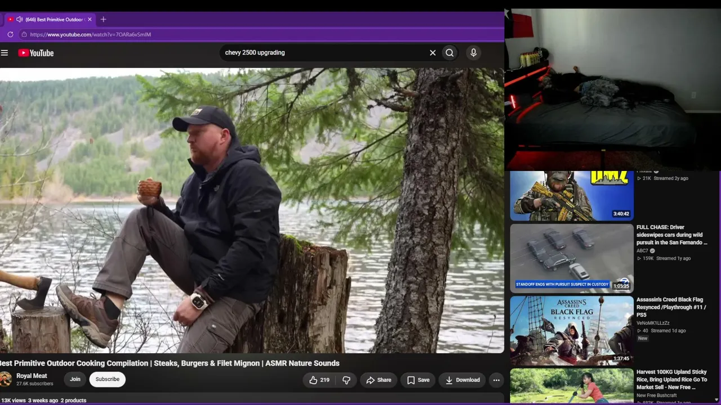Open a new browser tab
This screenshot has height=405, width=721.
coord(103,19)
